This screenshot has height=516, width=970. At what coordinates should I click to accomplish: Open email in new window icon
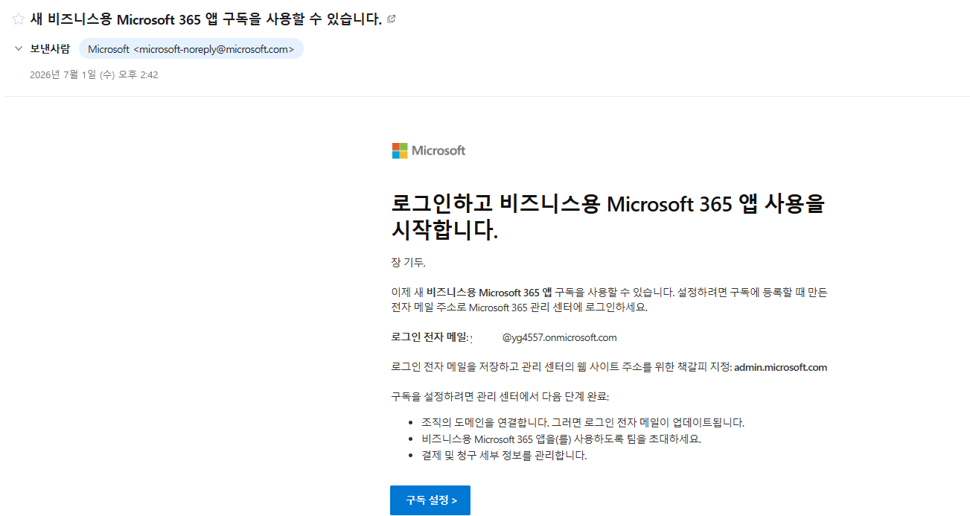pos(392,19)
